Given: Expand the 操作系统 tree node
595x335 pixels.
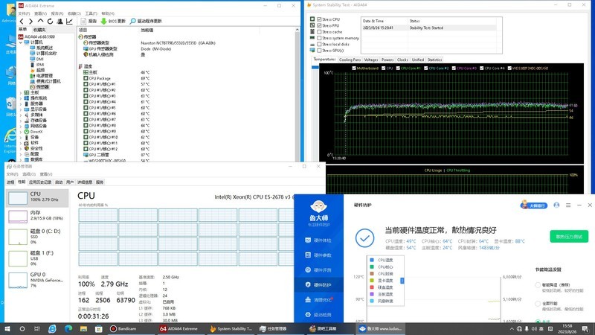Looking at the screenshot, I should (22, 98).
